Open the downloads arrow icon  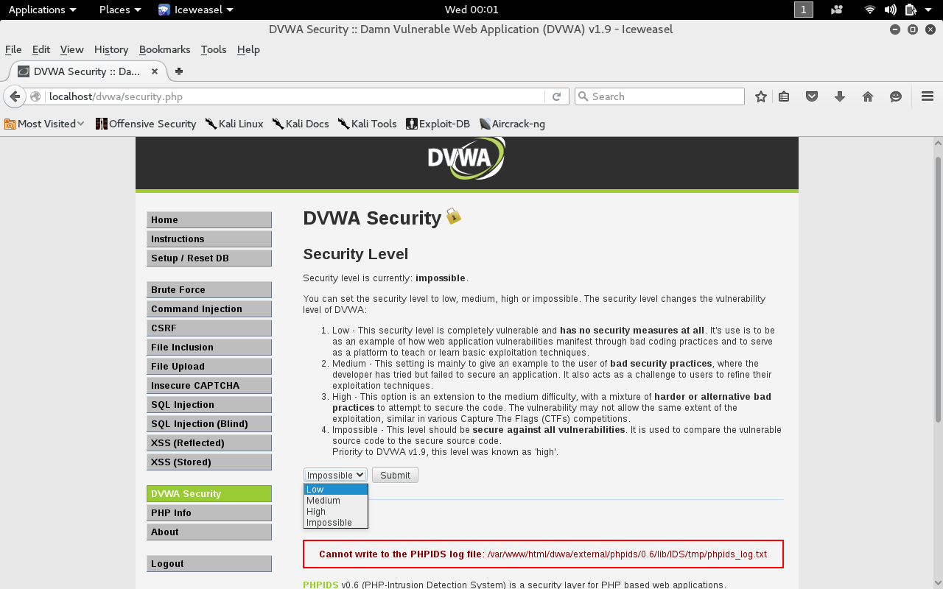840,96
